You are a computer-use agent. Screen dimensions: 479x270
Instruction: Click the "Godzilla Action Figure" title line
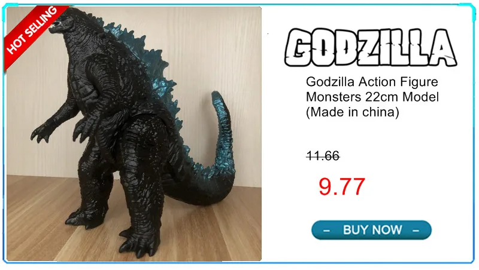(x=372, y=82)
